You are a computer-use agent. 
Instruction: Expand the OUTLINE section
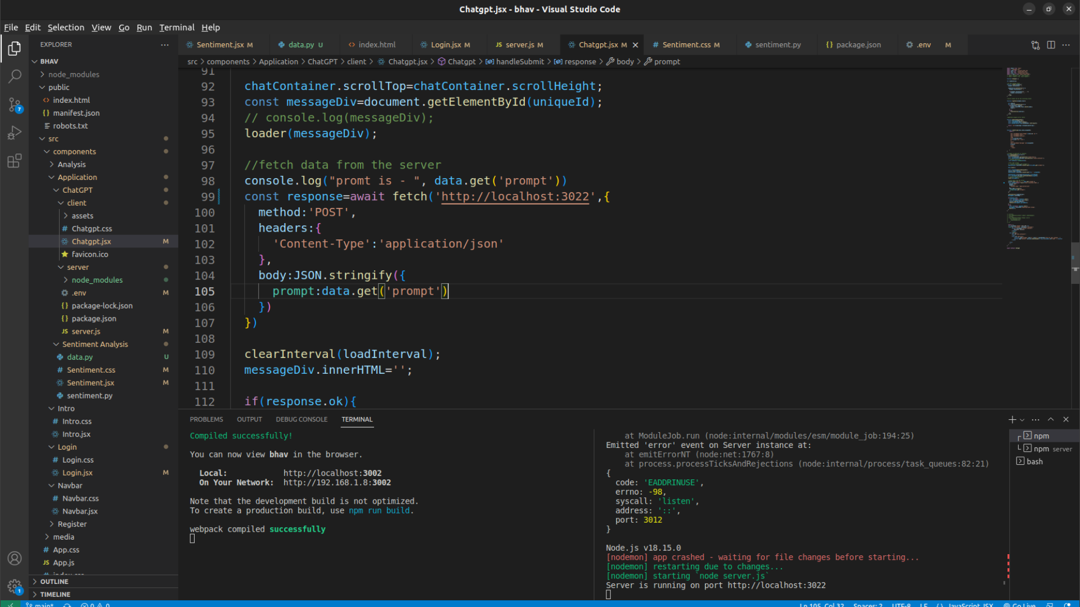click(54, 582)
